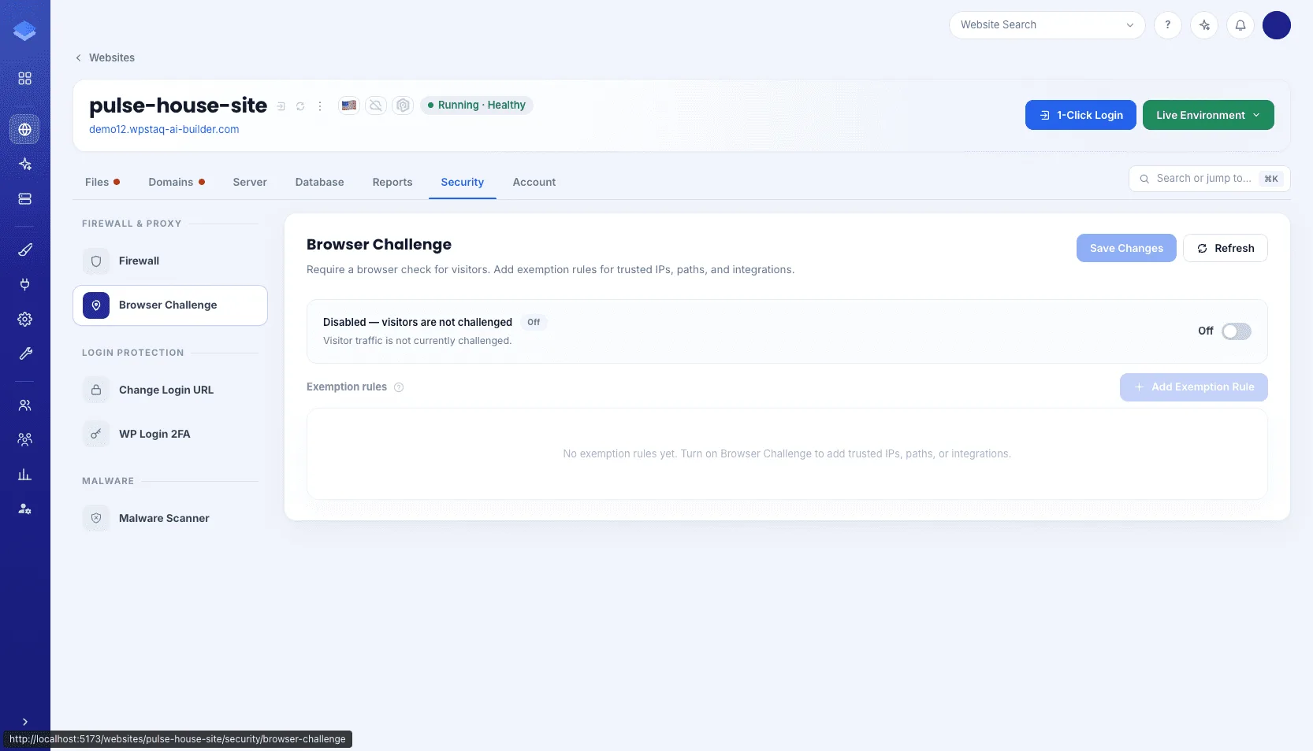Expand the Live Environment dropdown

1208,115
